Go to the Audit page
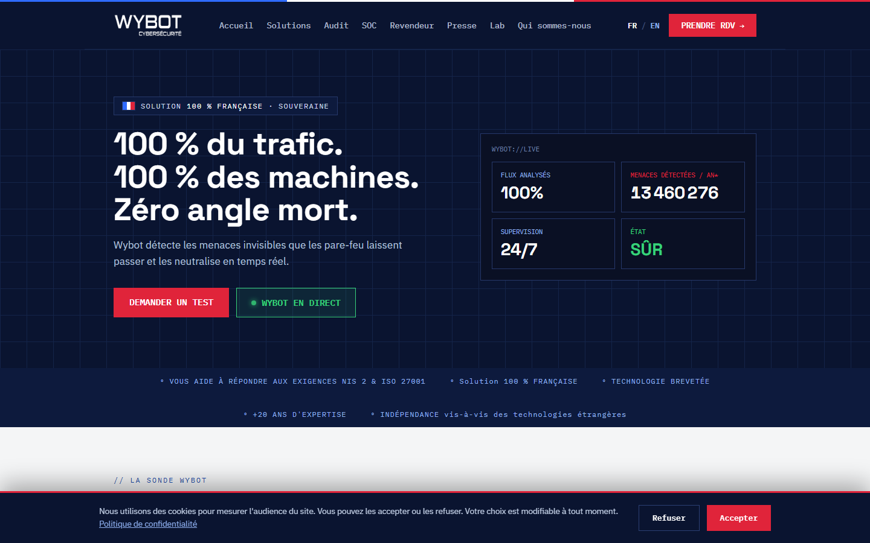The width and height of the screenshot is (870, 543). [336, 25]
